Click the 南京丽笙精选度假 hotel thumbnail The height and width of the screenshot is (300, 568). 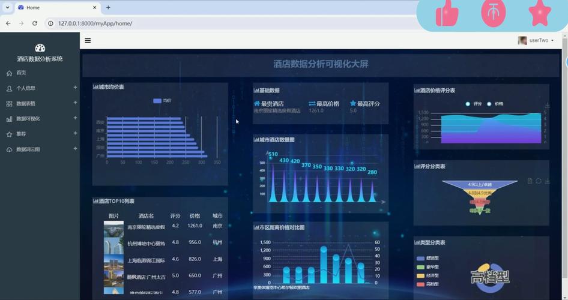pos(113,229)
